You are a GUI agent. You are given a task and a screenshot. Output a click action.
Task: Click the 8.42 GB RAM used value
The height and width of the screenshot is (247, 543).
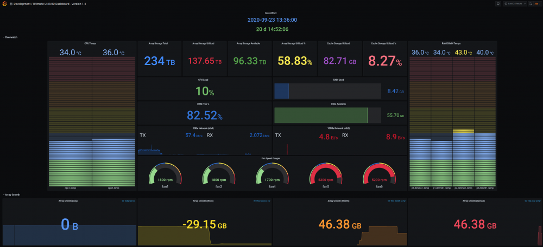click(x=395, y=92)
